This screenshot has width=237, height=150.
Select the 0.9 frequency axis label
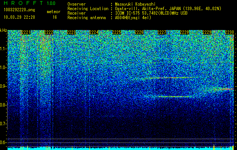3,86
